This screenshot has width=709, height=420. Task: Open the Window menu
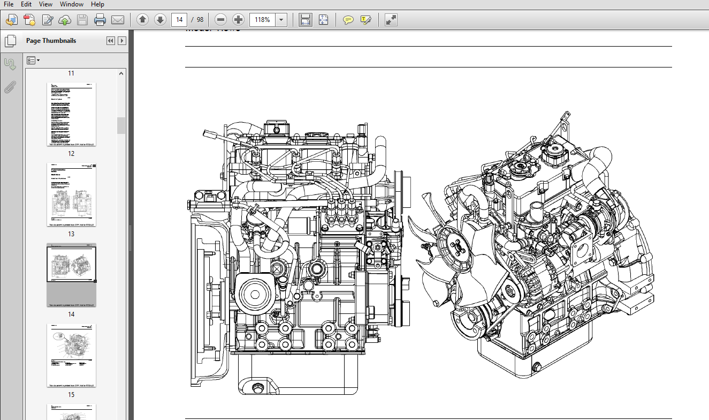point(71,4)
